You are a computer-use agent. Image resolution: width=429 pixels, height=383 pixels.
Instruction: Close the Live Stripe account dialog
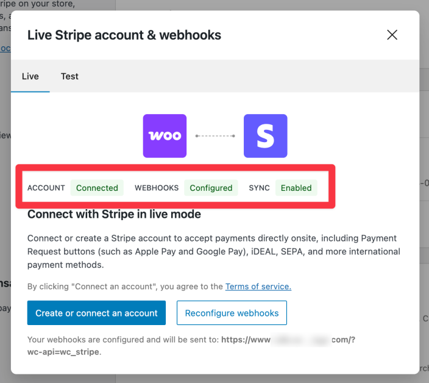tap(392, 35)
